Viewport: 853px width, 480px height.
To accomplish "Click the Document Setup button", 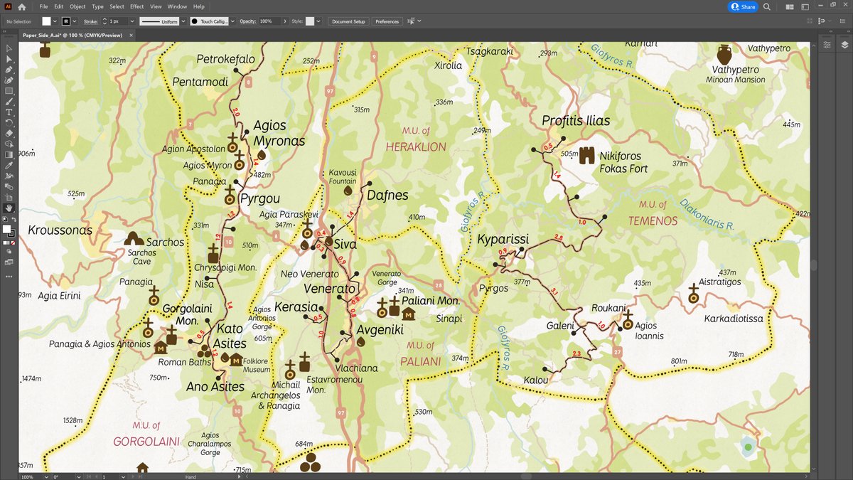I will 348,21.
